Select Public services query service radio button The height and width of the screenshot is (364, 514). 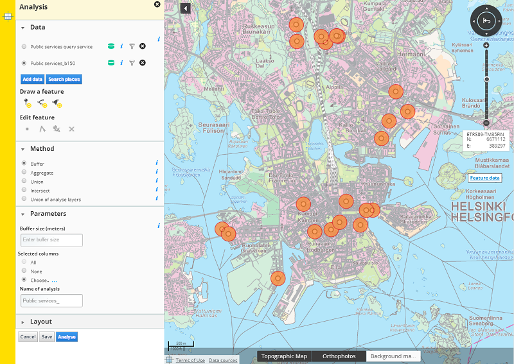click(24, 47)
